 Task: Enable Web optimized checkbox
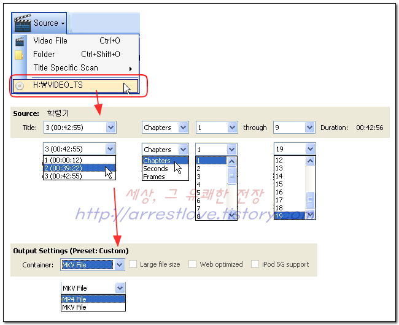pos(193,264)
